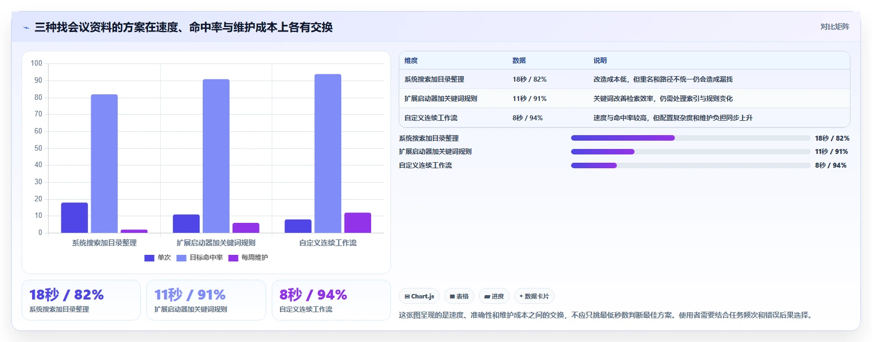Image resolution: width=872 pixels, height=342 pixels.
Task: Click the Chart.js chip
Action: [419, 296]
